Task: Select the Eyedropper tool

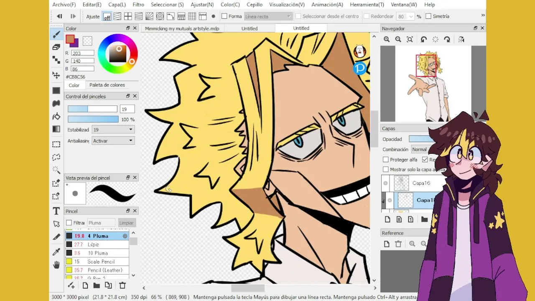Action: click(x=56, y=251)
